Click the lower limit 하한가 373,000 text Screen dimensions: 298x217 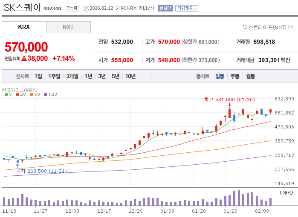(x=201, y=60)
